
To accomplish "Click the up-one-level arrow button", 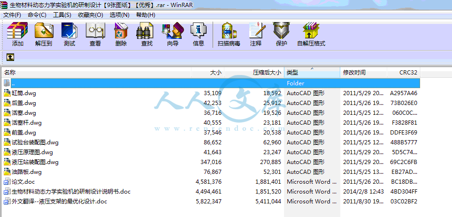I will pos(10,57).
